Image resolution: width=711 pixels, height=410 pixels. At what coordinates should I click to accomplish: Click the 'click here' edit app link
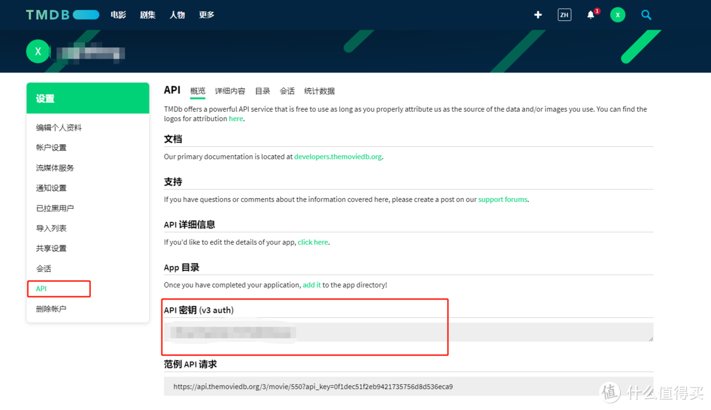(313, 242)
